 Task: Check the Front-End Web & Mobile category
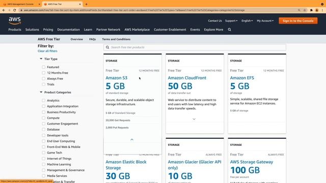click(43, 147)
